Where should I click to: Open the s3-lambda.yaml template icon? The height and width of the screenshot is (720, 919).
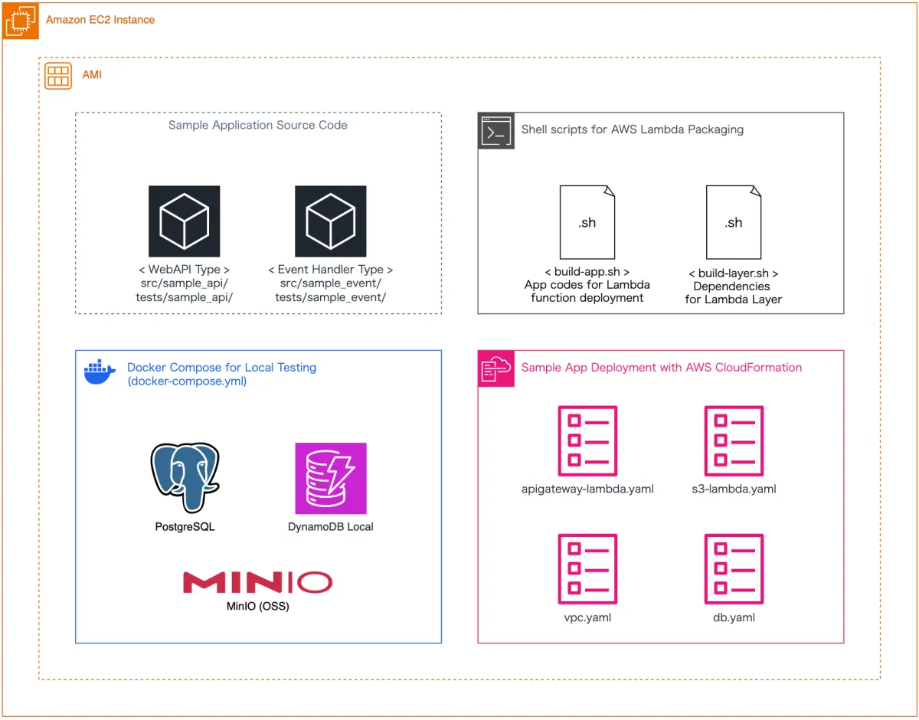tap(734, 441)
